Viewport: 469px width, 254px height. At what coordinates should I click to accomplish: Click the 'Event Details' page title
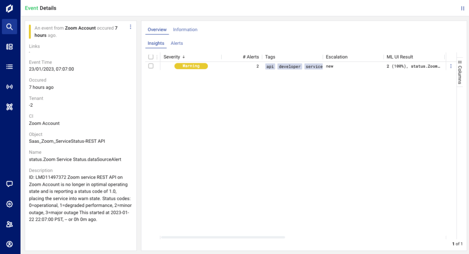pos(40,8)
